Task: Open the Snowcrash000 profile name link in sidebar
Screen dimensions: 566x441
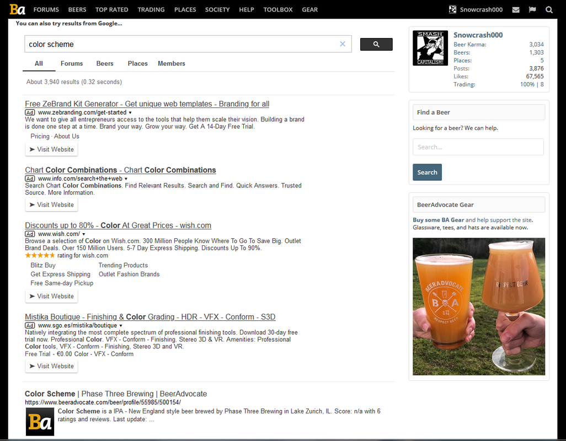Action: pos(478,35)
